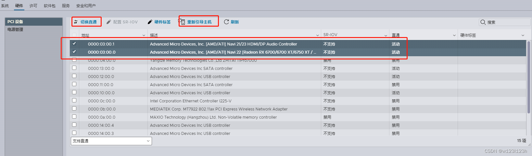Uncheck the 0000:03:00.1 audio controller row
Screen dimensions: 532x156
click(x=74, y=44)
